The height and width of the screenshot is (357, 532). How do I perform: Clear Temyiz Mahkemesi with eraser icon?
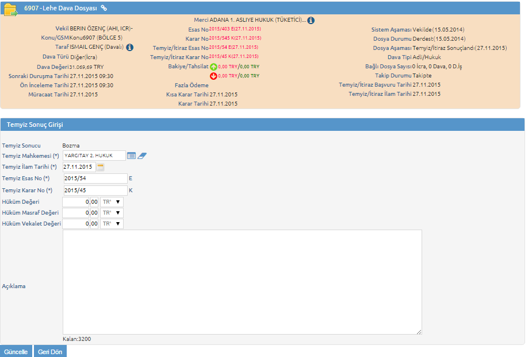(142, 156)
